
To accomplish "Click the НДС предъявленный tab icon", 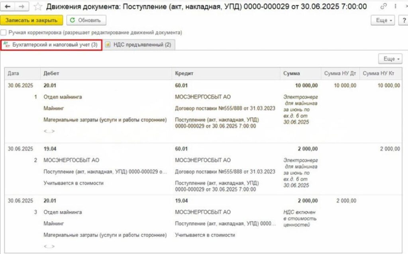I will click(x=108, y=45).
